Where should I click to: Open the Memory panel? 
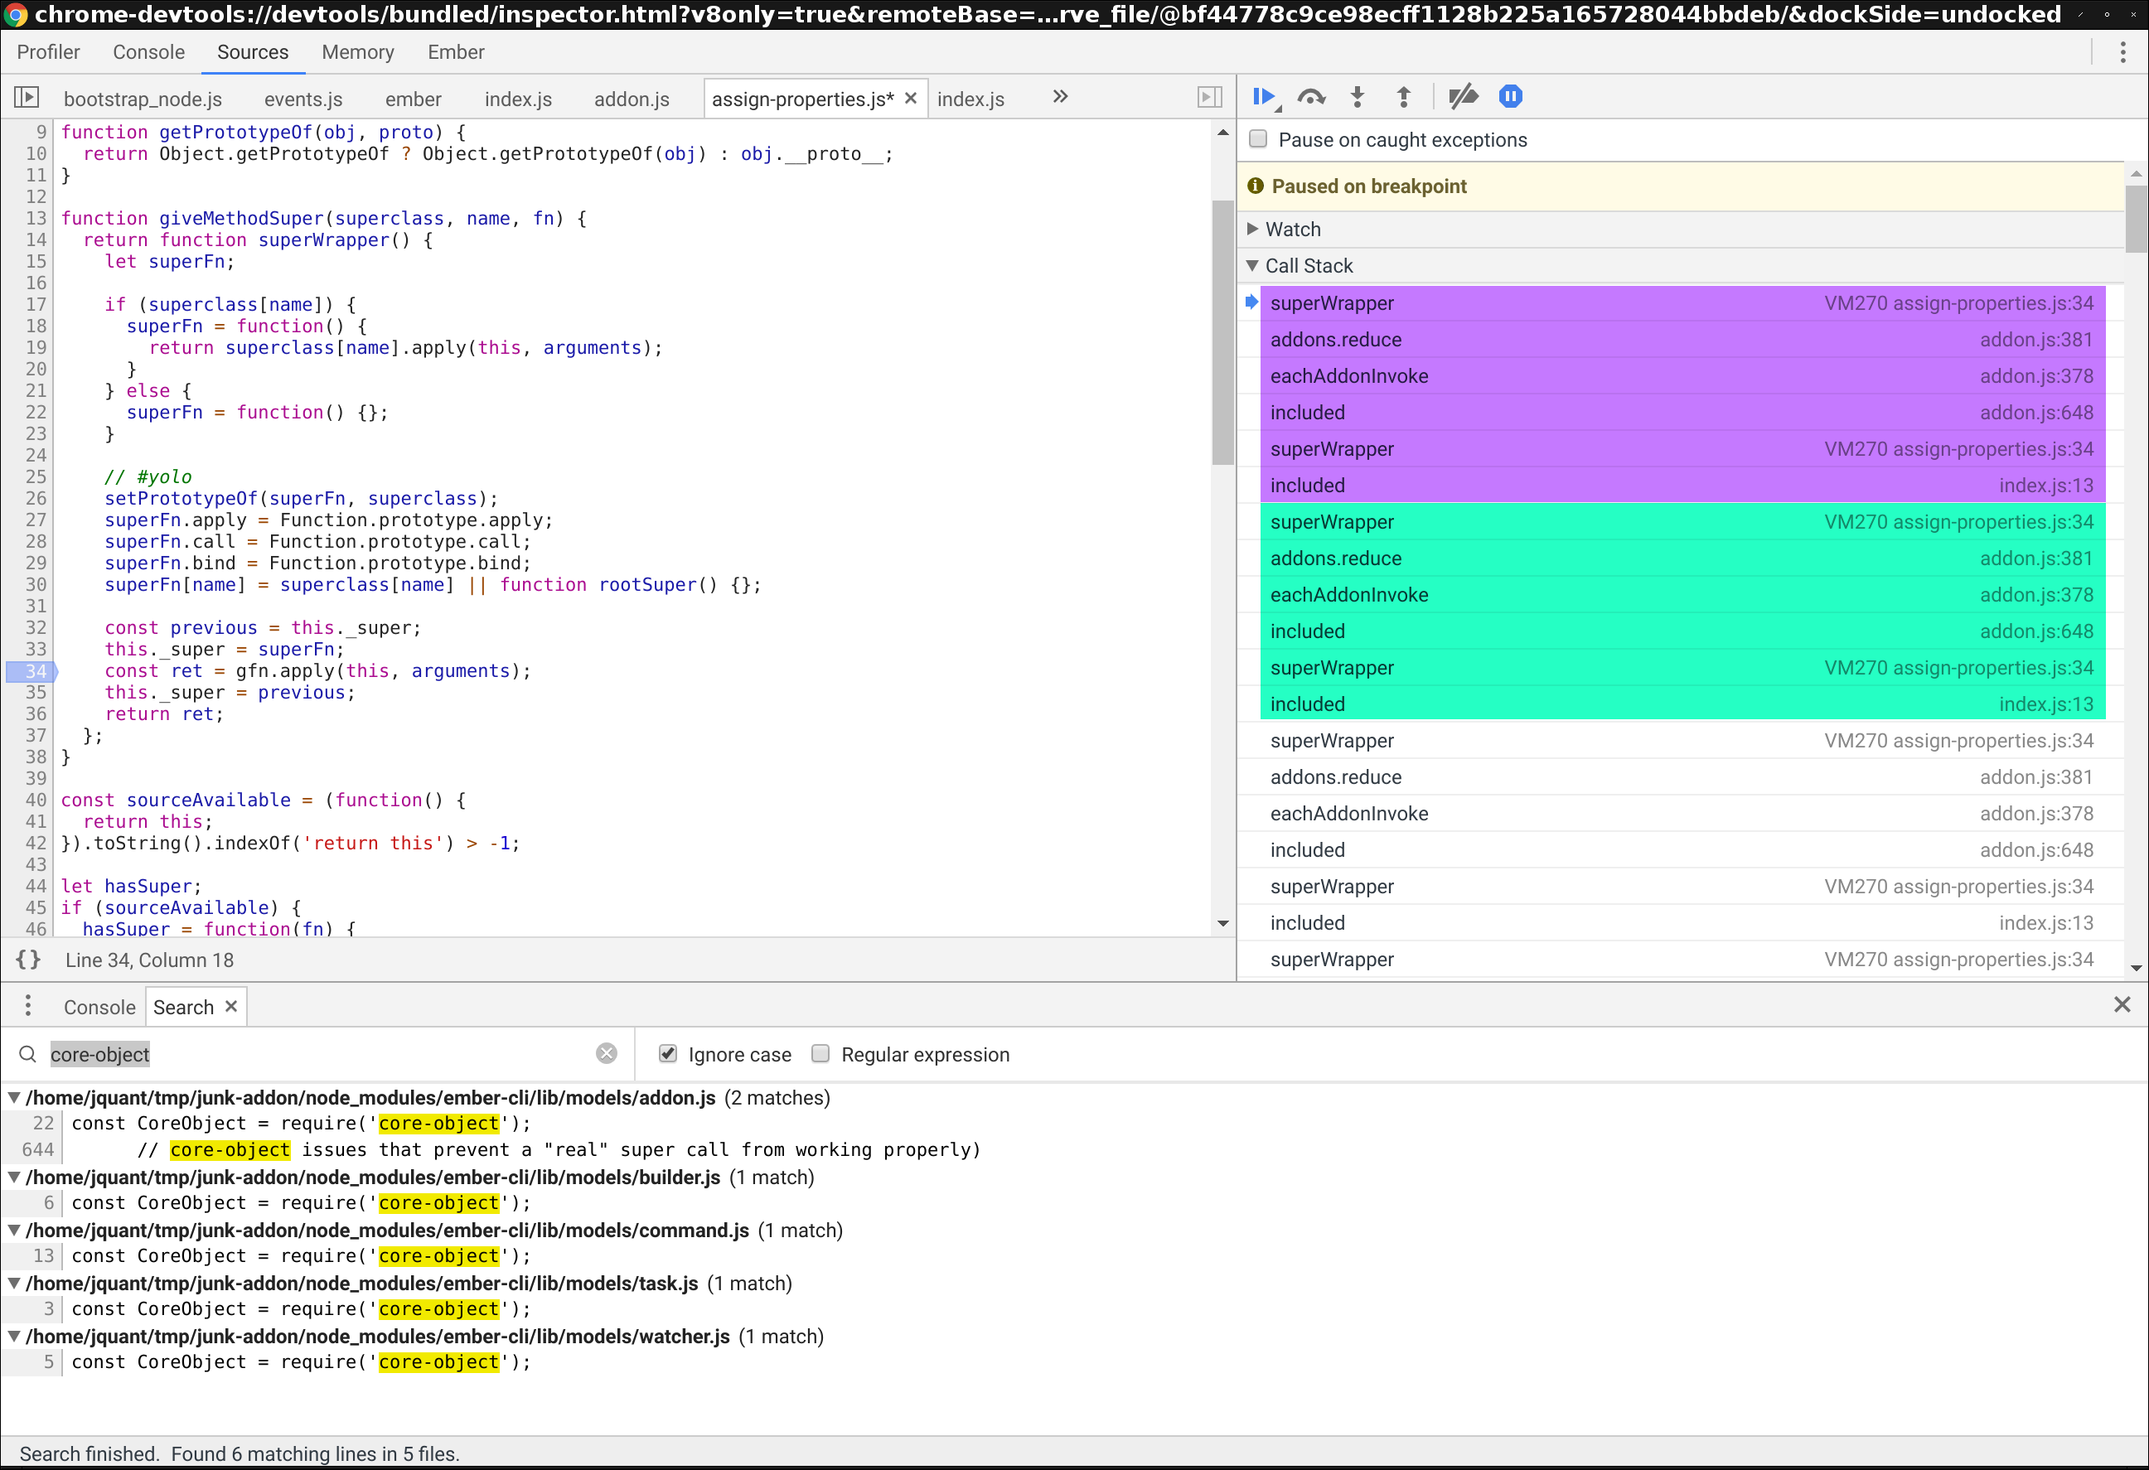click(x=358, y=51)
